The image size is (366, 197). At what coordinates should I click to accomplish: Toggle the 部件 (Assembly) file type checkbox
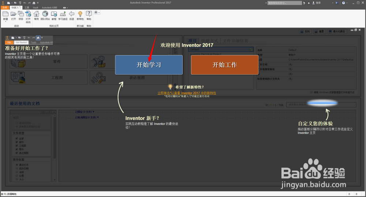click(16, 142)
